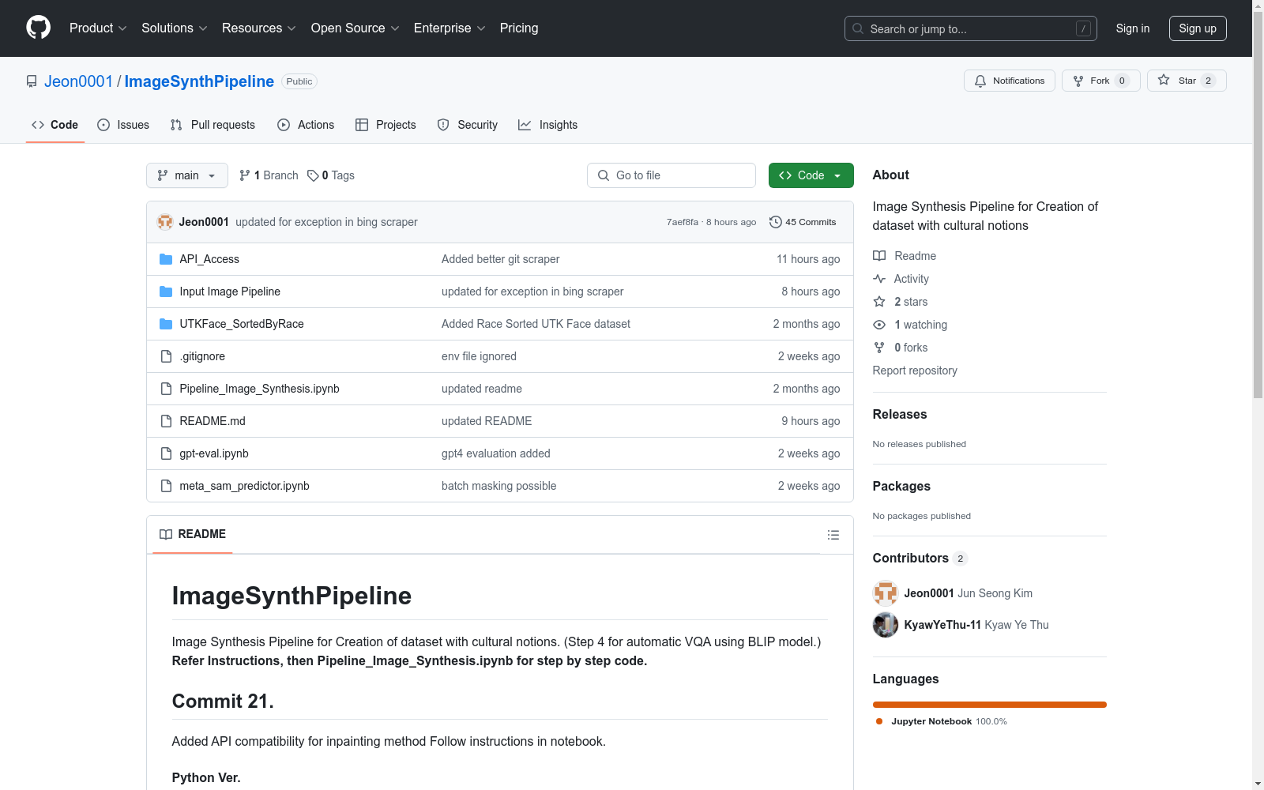Click the branch icon beside 1 Branch
Screen dimensions: 1264x790
click(245, 175)
